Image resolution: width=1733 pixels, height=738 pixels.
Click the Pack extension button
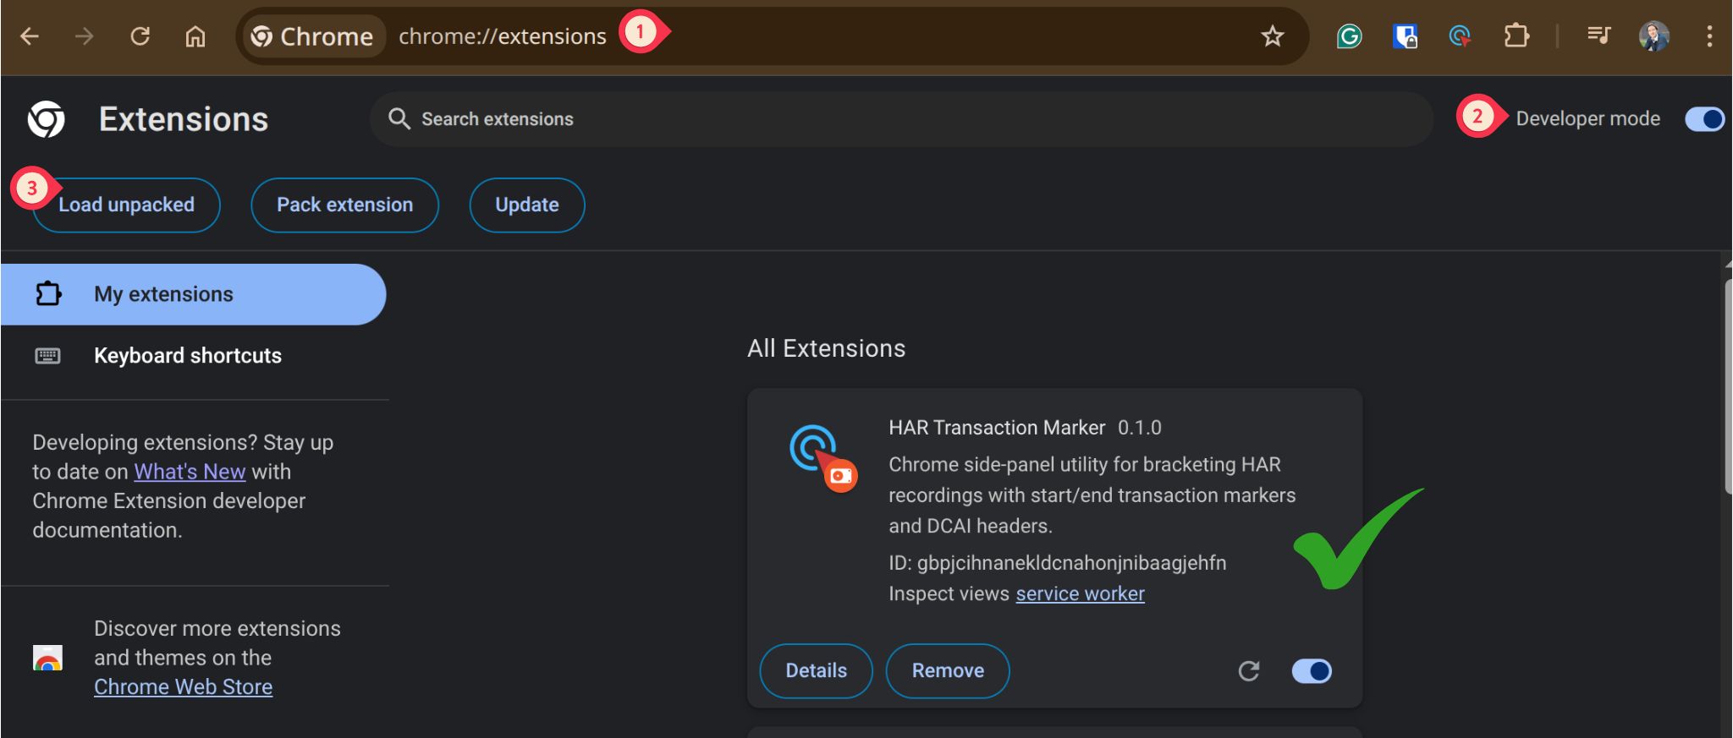344,205
